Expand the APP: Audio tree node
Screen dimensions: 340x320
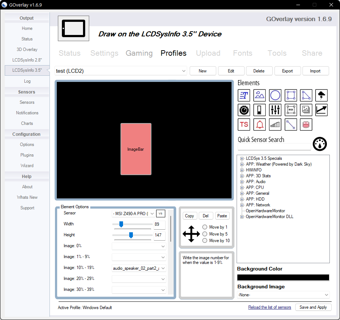click(x=242, y=182)
